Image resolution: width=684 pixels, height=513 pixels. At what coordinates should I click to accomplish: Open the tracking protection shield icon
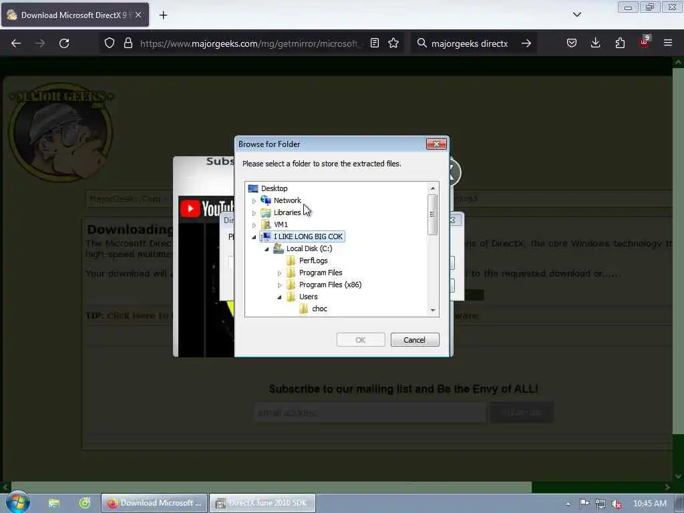[x=110, y=43]
